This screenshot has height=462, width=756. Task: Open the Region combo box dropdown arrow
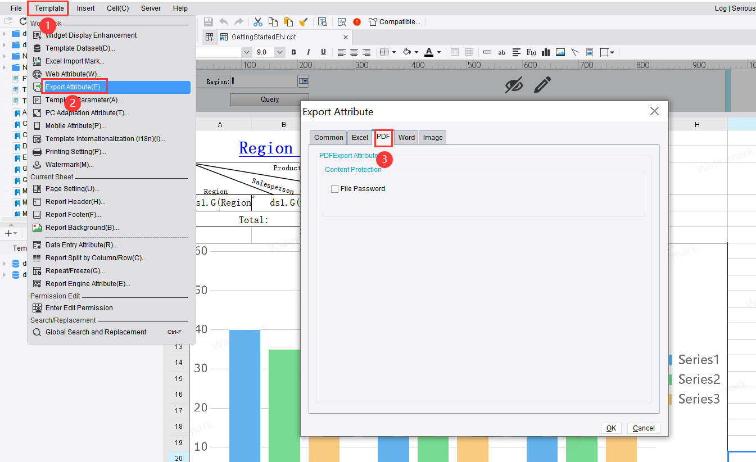click(304, 81)
